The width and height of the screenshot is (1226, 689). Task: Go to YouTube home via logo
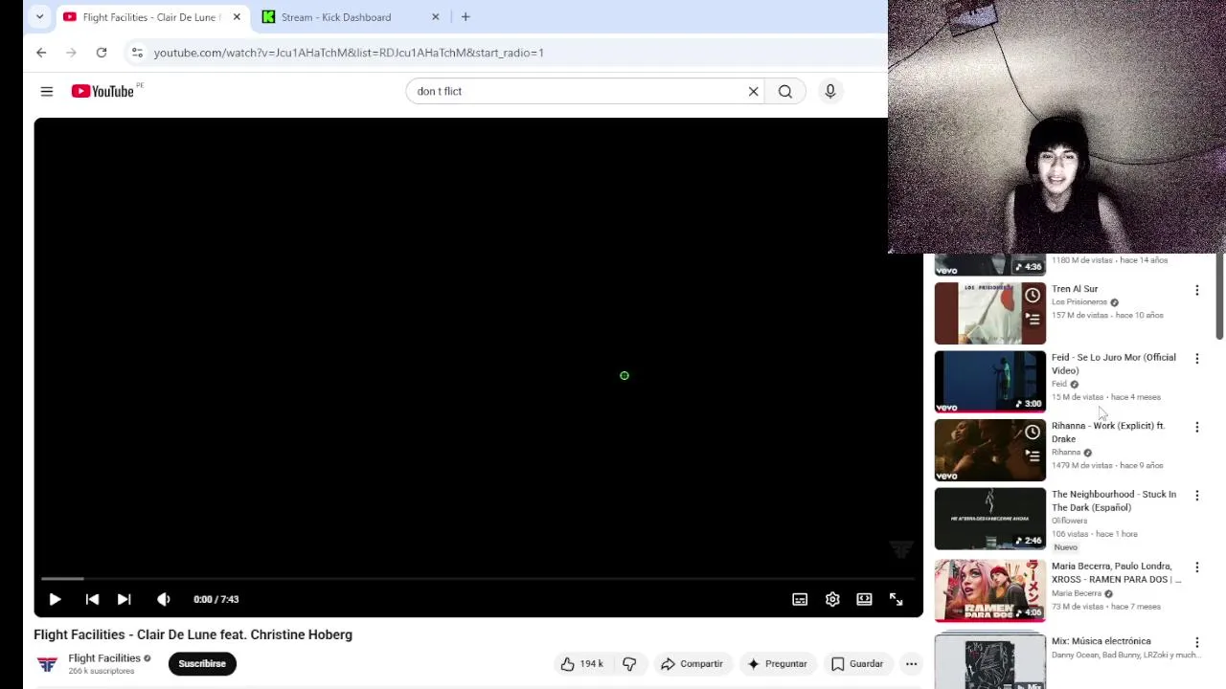point(102,91)
